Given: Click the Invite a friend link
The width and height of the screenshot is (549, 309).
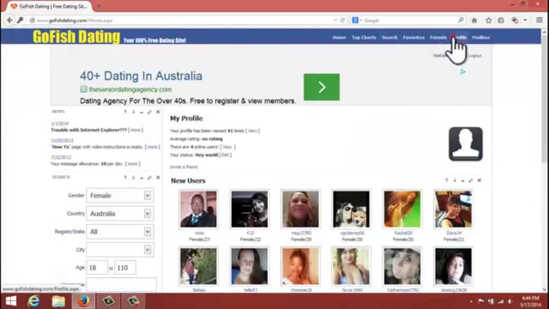Looking at the screenshot, I should coord(184,167).
